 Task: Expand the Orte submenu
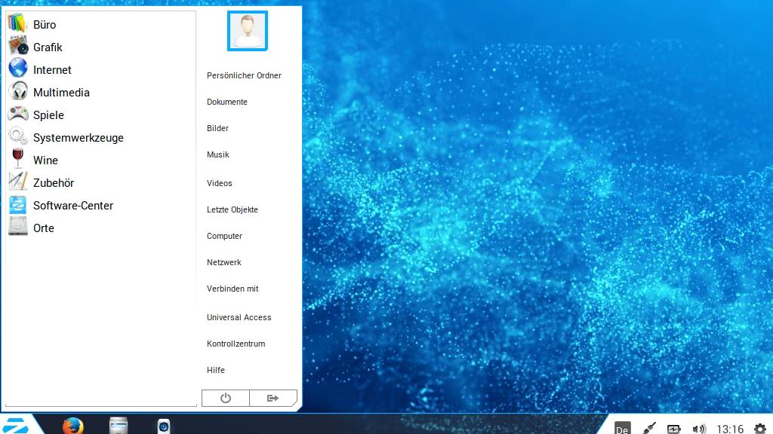click(43, 228)
